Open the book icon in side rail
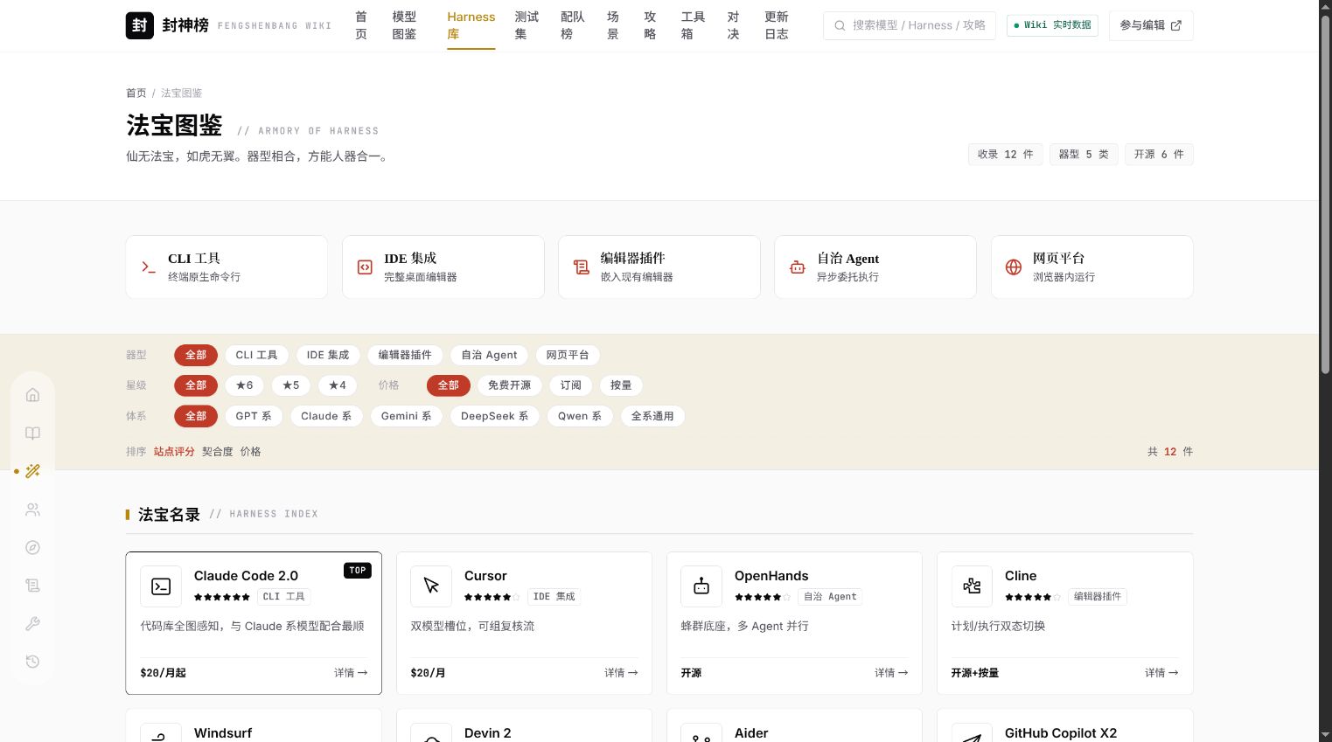 point(32,433)
